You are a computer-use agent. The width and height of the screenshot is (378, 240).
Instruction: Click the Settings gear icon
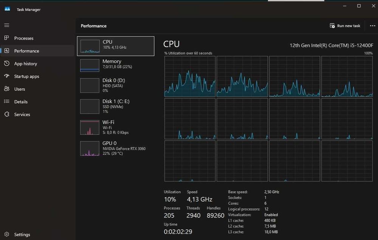[x=7, y=234]
